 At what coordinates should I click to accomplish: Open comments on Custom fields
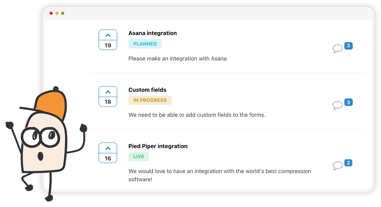338,105
